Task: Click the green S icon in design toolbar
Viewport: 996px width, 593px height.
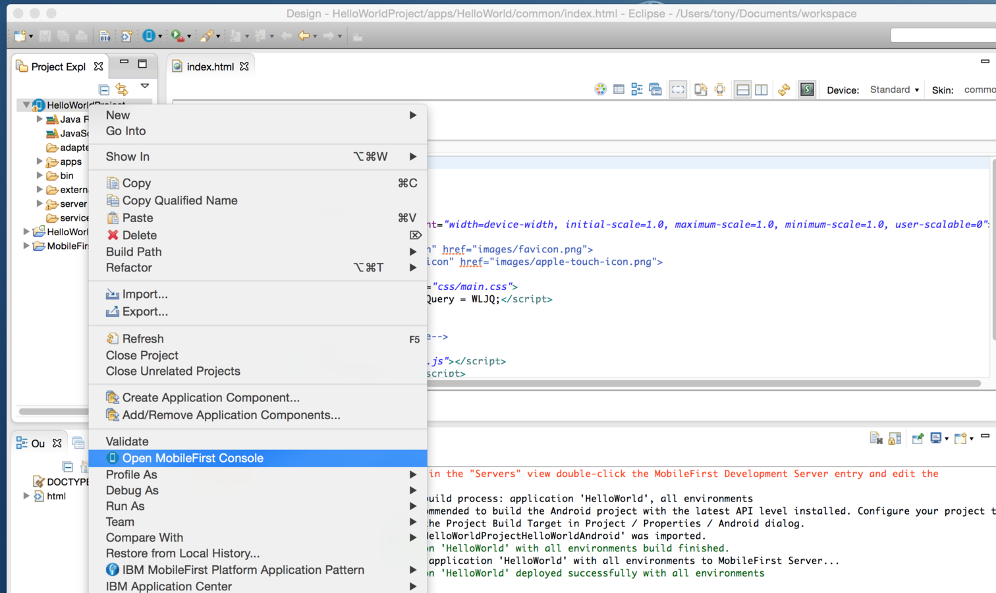Action: point(807,90)
